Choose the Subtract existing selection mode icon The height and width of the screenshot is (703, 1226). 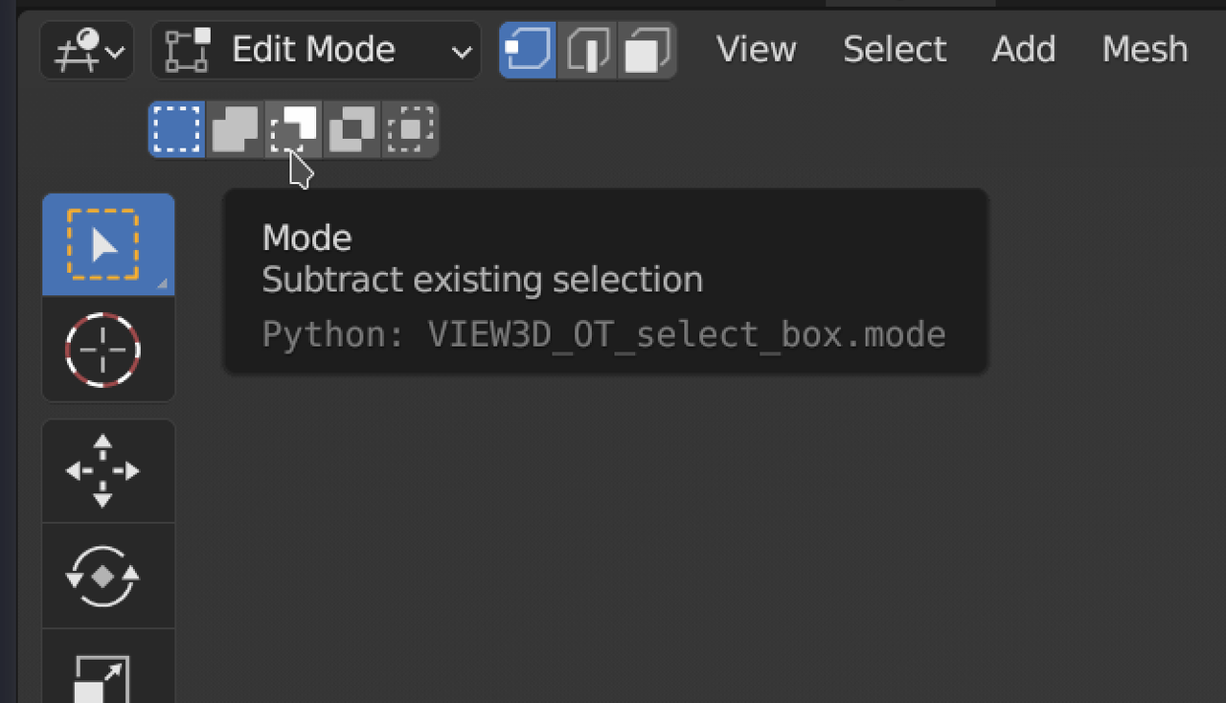click(293, 129)
